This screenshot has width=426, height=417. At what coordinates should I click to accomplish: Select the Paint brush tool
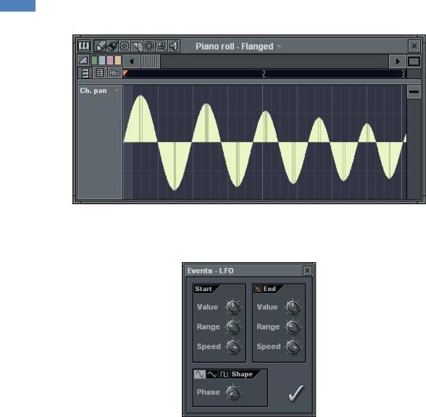click(112, 46)
